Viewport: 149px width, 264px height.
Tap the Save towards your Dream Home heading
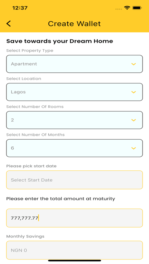60,41
